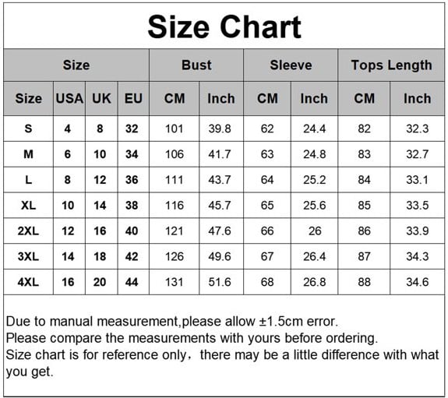Click the UK sub-header cell
This screenshot has height=398, width=448.
101,99
